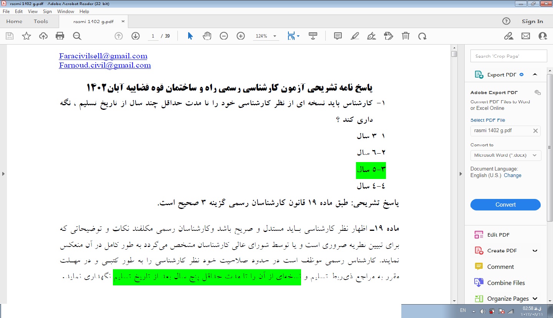This screenshot has width=553, height=318.
Task: Remove rasmi 1402 g.pdf selected file
Action: pyautogui.click(x=535, y=131)
